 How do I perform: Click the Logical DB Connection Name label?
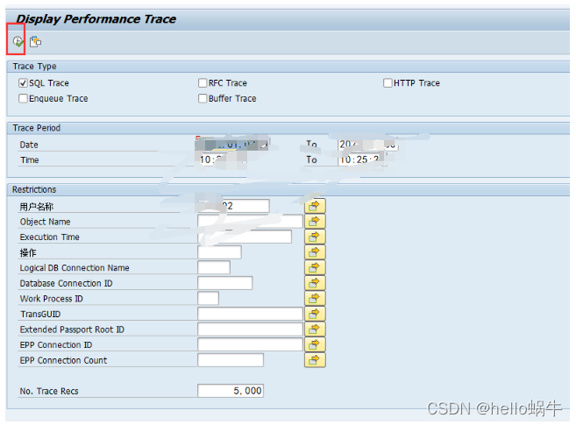tap(75, 268)
